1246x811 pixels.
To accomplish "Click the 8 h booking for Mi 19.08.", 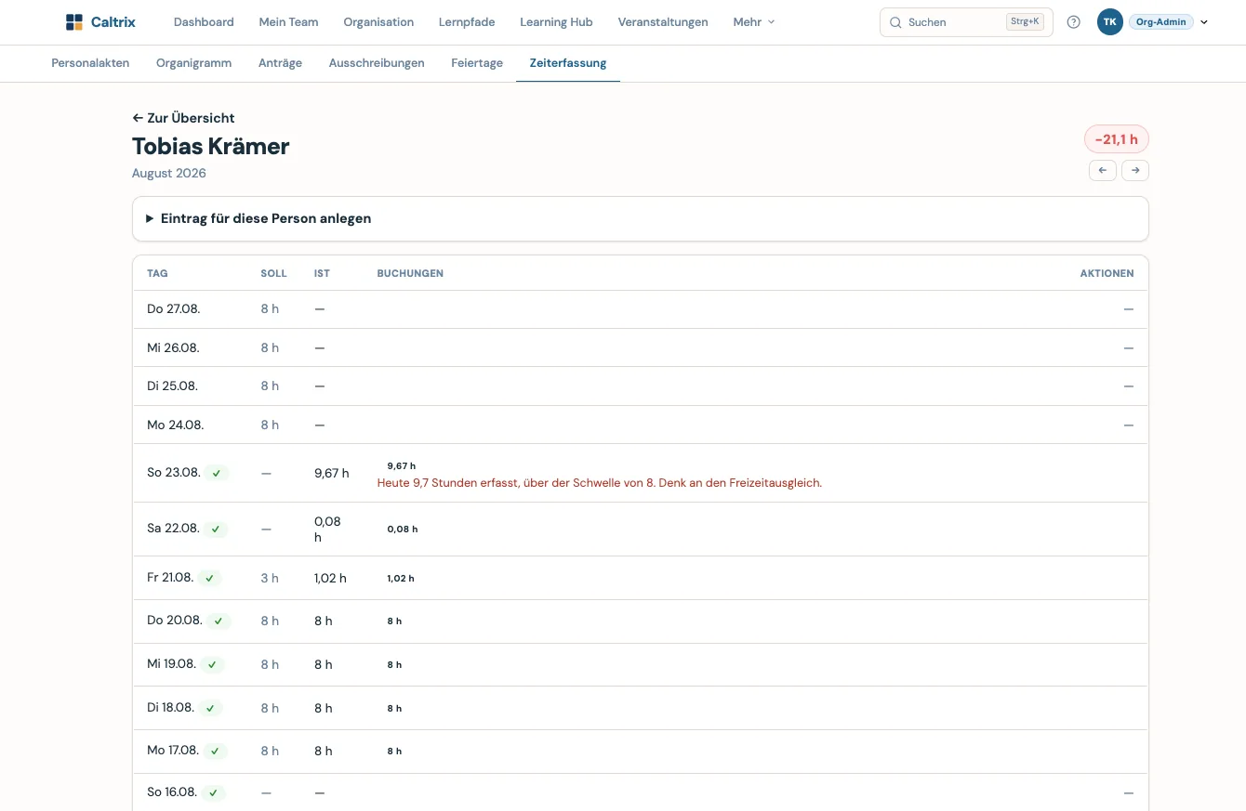I will point(394,665).
